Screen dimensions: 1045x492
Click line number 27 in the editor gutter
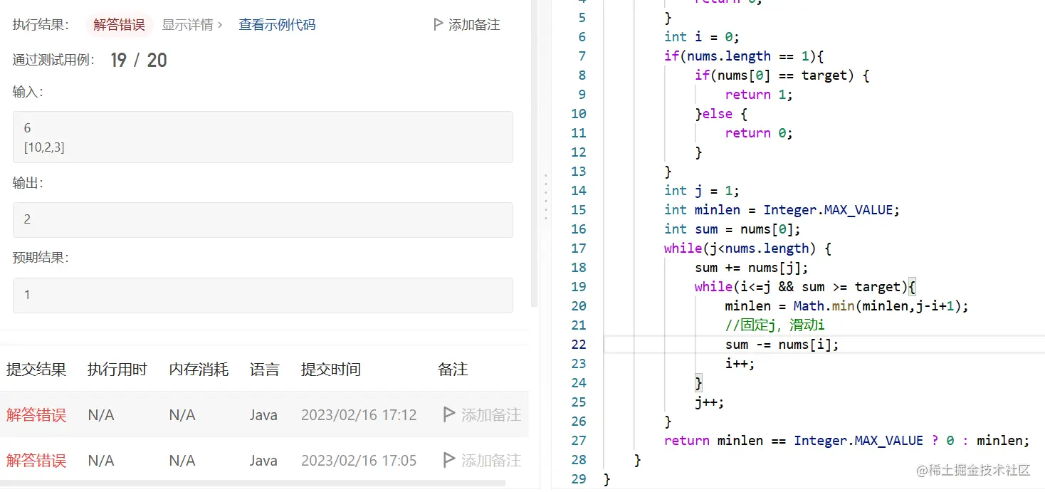click(579, 440)
